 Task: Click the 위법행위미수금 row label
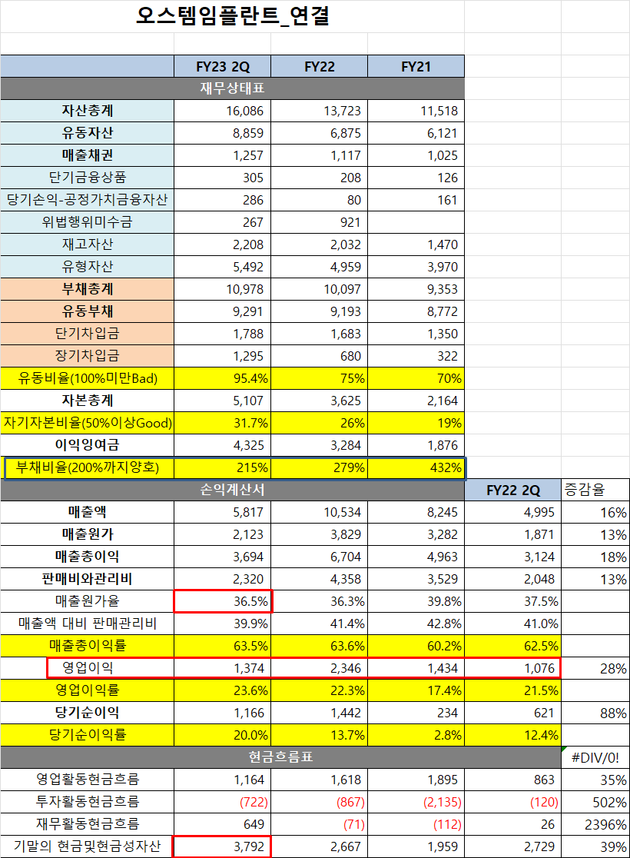coord(87,222)
